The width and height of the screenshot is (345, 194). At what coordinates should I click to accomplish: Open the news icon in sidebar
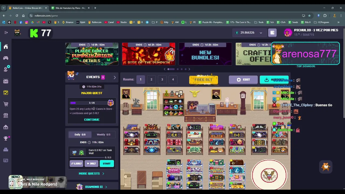click(x=6, y=161)
